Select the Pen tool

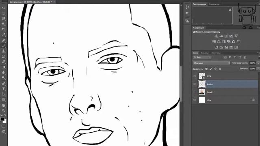pos(3,84)
